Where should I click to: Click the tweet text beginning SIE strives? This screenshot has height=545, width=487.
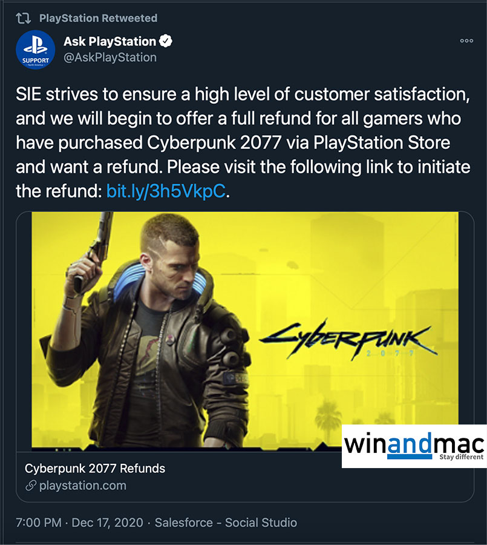(x=243, y=142)
